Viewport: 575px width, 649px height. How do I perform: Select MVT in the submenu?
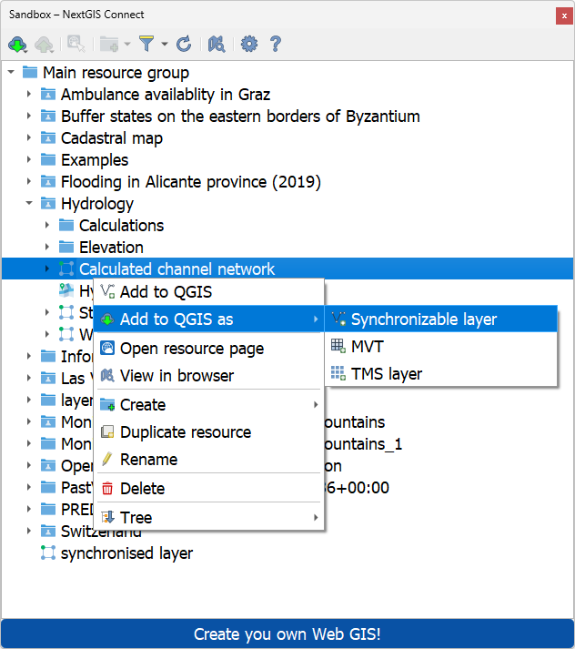[441, 347]
